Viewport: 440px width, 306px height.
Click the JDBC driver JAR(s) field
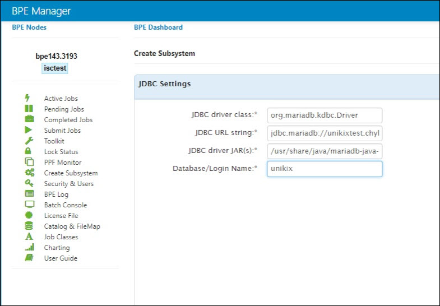[x=325, y=151]
